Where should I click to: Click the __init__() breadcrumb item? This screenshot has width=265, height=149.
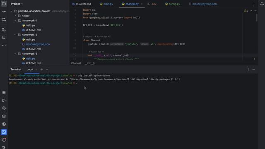tap(89, 63)
